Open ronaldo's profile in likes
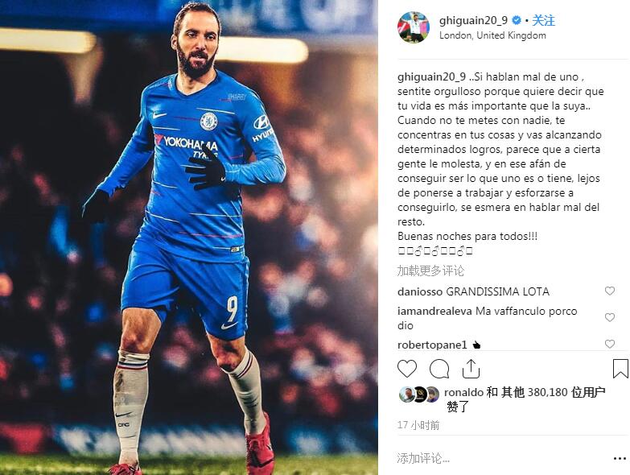 (x=463, y=392)
